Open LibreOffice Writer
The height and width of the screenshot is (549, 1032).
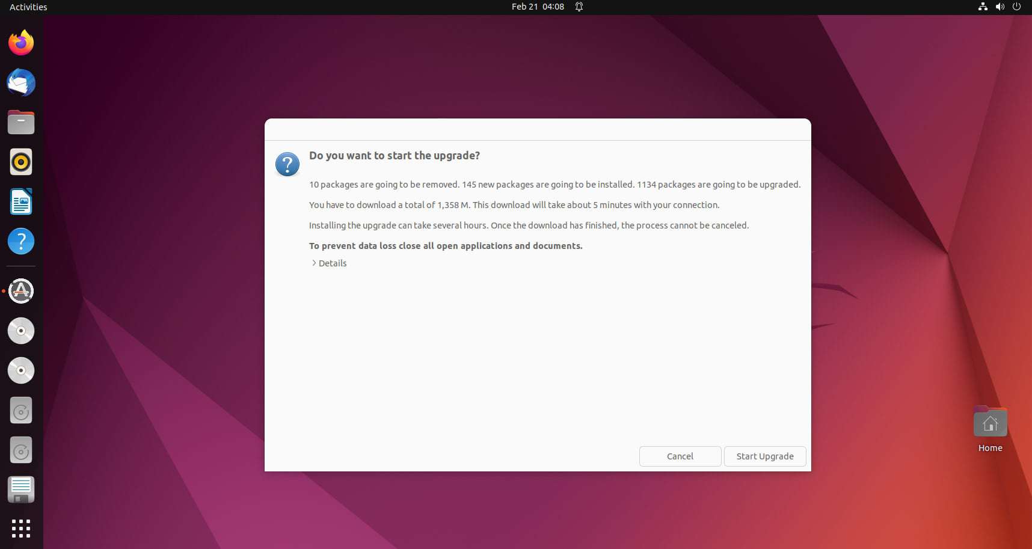pos(20,201)
